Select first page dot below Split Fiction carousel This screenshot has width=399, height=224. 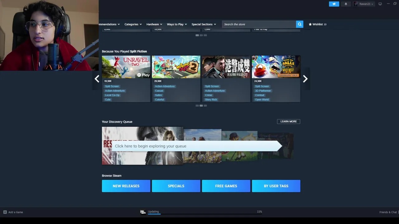(197, 105)
